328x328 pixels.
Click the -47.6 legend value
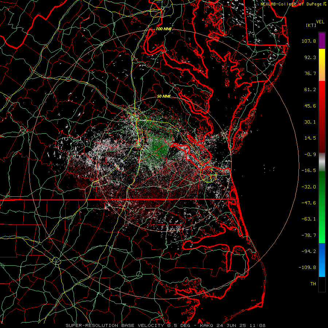pos(309,203)
